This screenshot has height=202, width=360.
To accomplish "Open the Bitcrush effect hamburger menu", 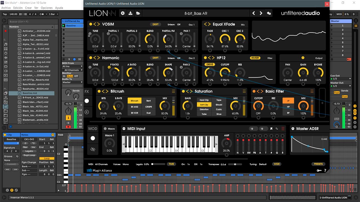I will pyautogui.click(x=173, y=91).
